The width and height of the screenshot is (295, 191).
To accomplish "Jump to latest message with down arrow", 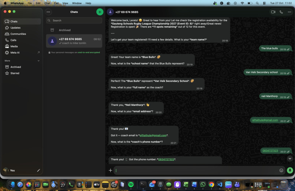I will (290, 158).
